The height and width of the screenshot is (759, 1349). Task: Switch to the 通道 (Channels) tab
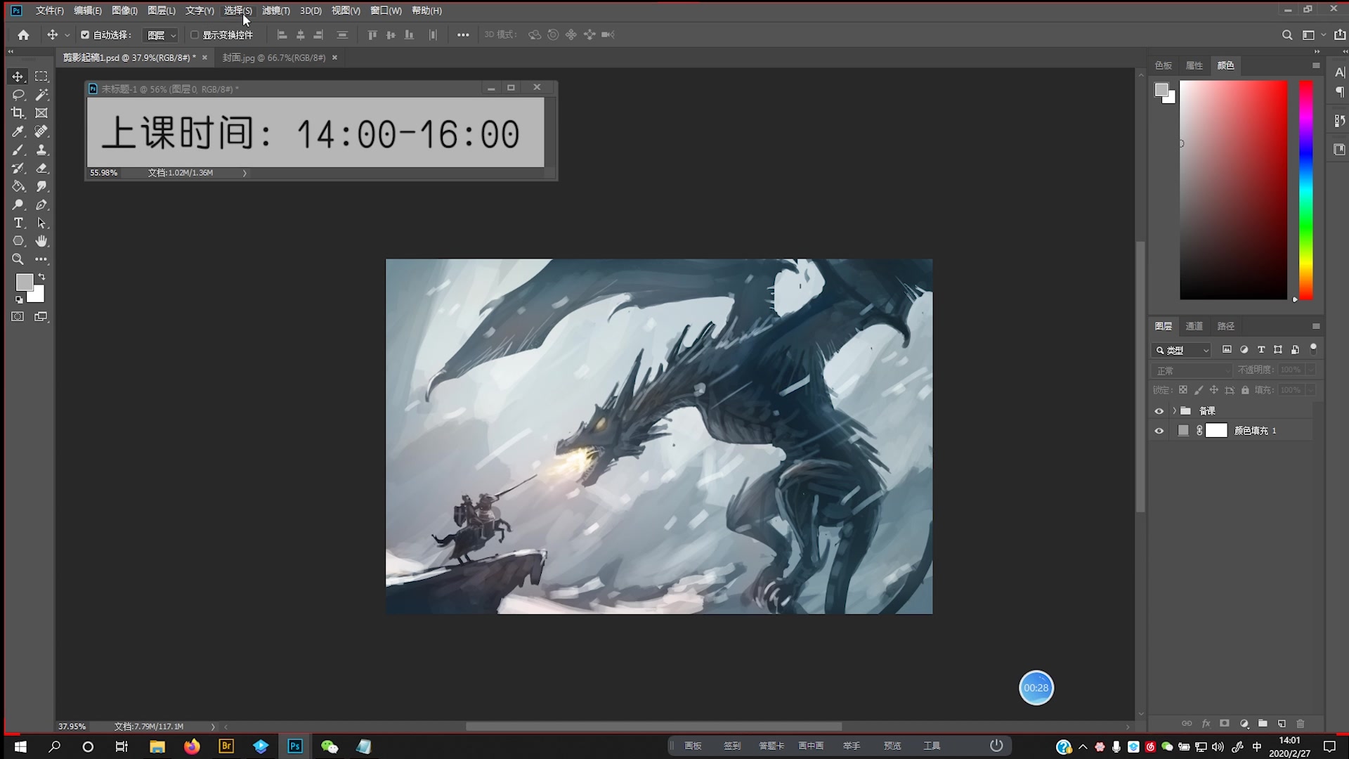point(1194,326)
